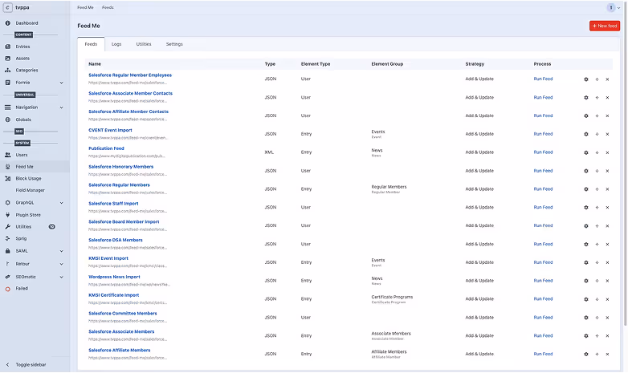Open Salesforce Associate Members feed

tap(121, 332)
